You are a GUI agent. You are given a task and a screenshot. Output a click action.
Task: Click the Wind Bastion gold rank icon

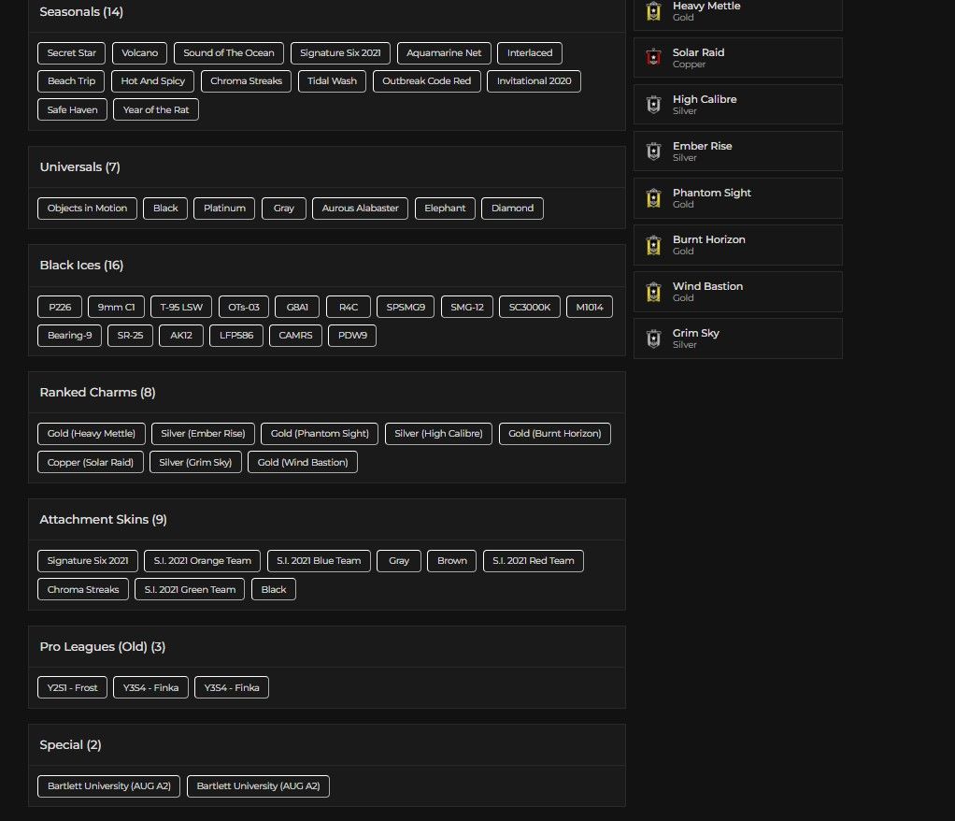[653, 292]
